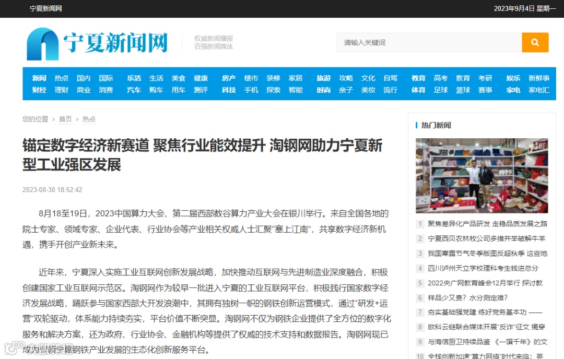This screenshot has width=564, height=359.
Task: Open the 理财 navigation item
Action: (62, 90)
